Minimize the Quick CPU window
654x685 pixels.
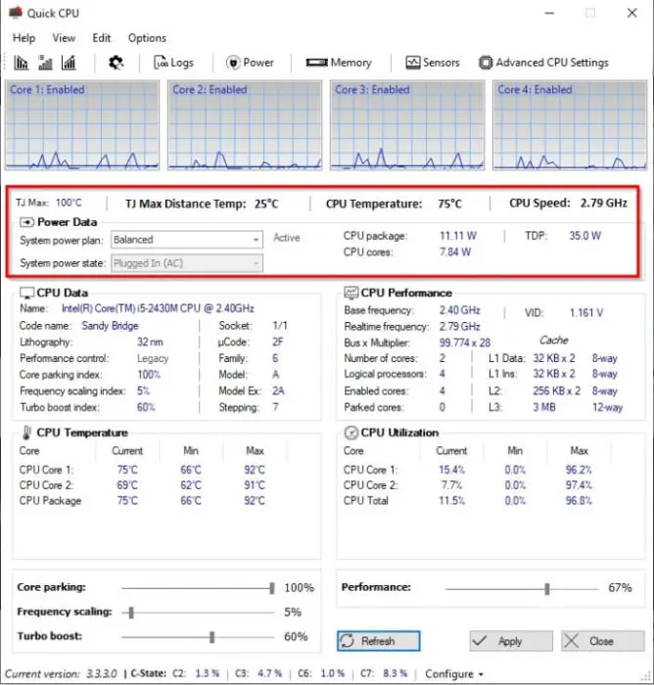pyautogui.click(x=549, y=13)
